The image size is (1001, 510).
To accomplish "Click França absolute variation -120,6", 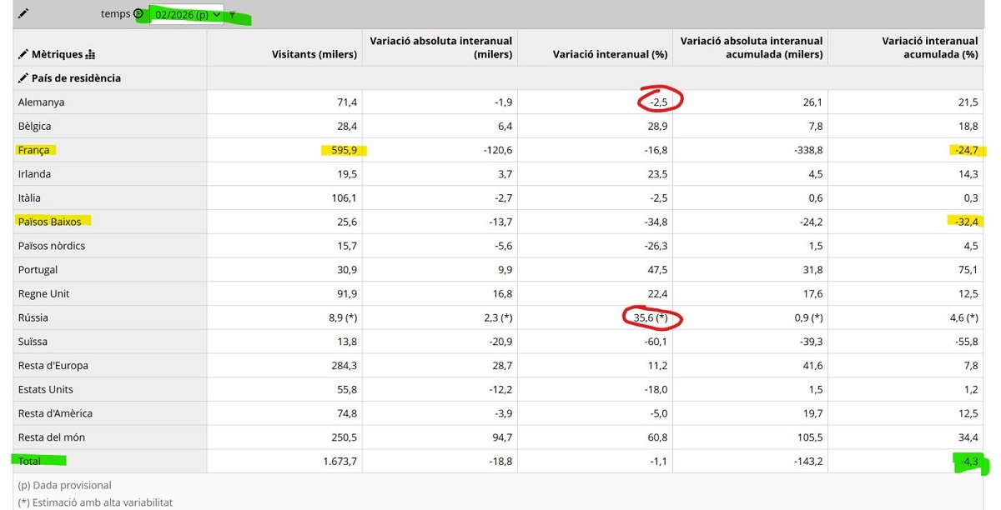I will pyautogui.click(x=498, y=150).
